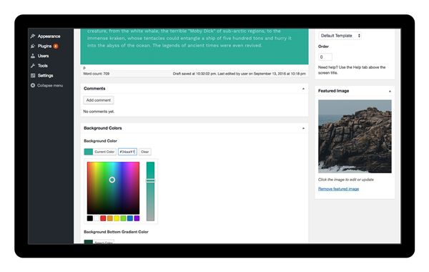Click the Collapse menu arrow icon
The image size is (429, 272).
coord(33,85)
